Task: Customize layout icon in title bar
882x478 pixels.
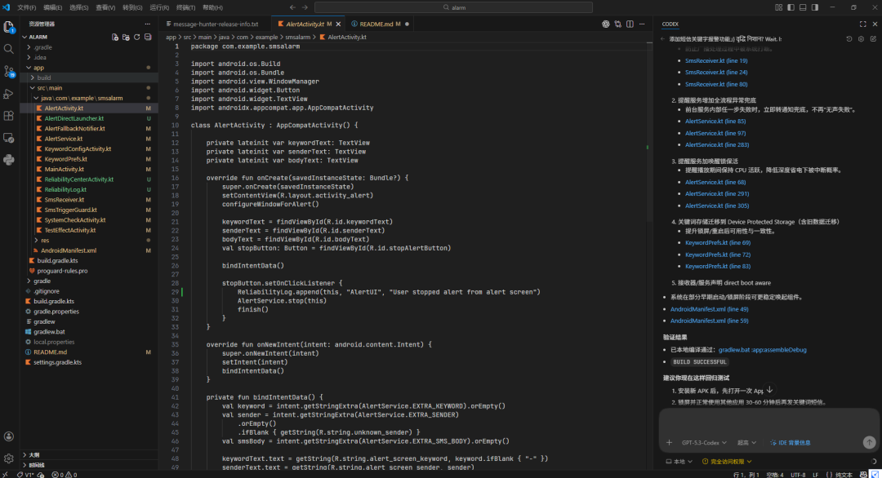Action: (778, 7)
